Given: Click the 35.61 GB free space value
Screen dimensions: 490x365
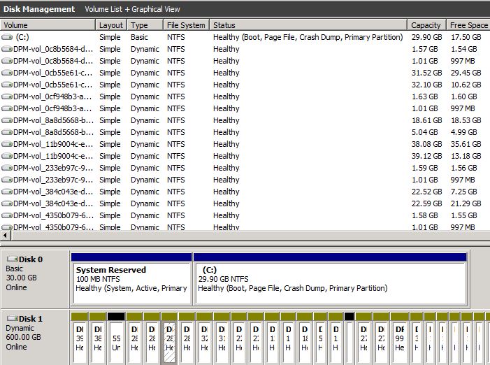Looking at the screenshot, I should [x=466, y=144].
